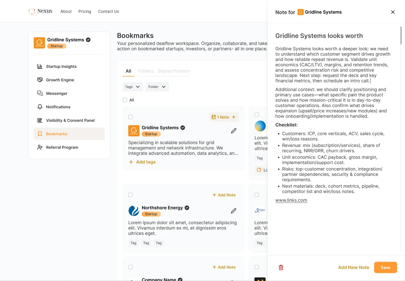Image resolution: width=405 pixels, height=281 pixels.
Task: Click the Messenger chat bubble icon
Action: 40,93
